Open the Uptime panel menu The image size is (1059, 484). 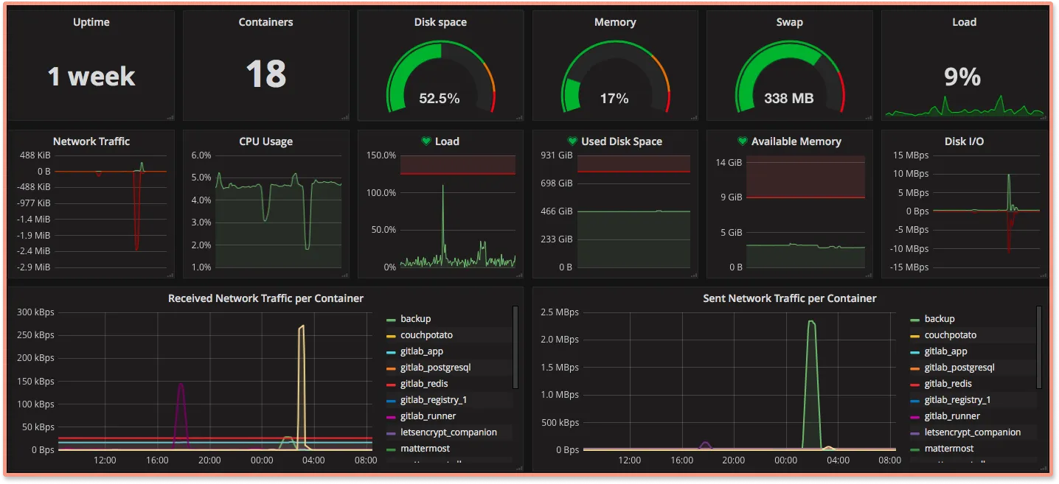point(91,22)
